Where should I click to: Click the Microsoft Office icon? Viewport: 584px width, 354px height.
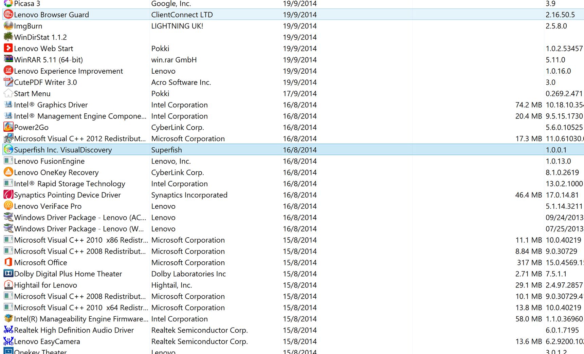pos(8,262)
